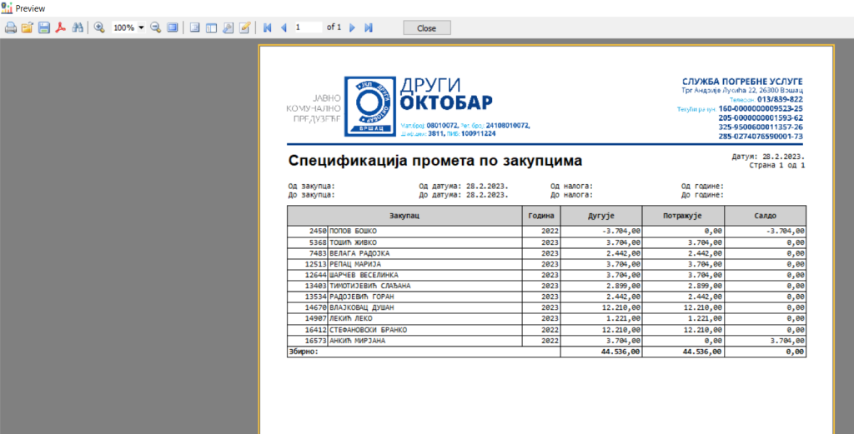Click the Zoom Out magnifier icon
The image size is (854, 434).
click(x=156, y=27)
